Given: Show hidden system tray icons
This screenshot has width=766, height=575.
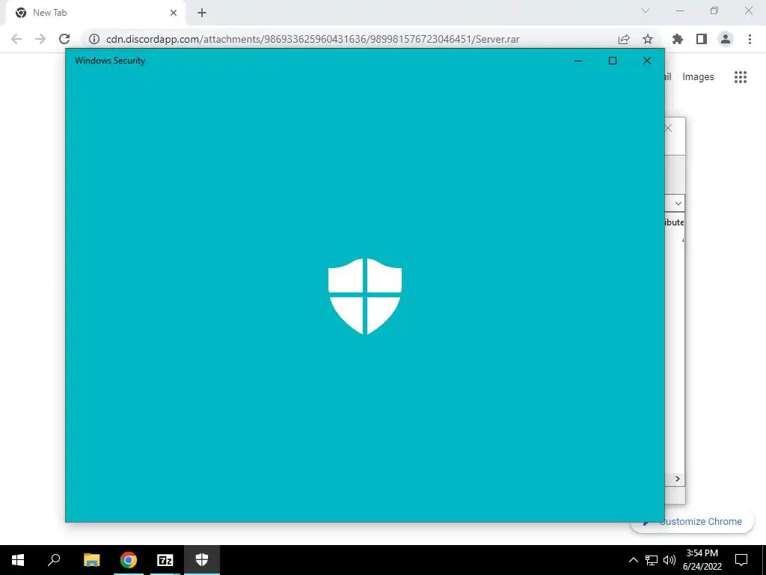Looking at the screenshot, I should click(633, 560).
